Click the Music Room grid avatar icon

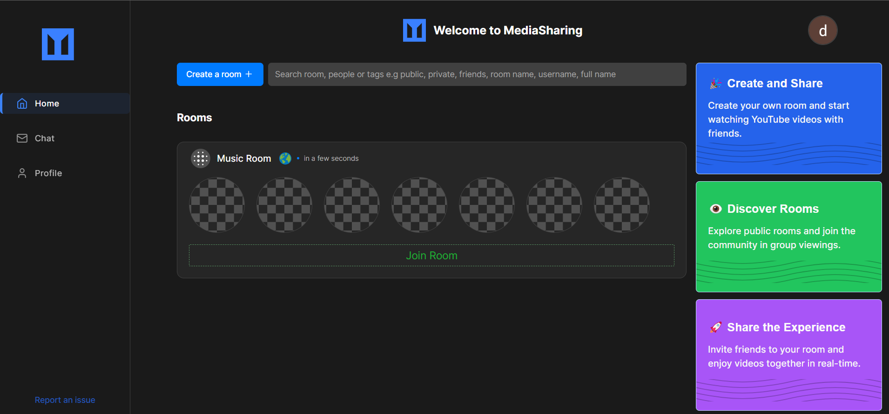201,158
